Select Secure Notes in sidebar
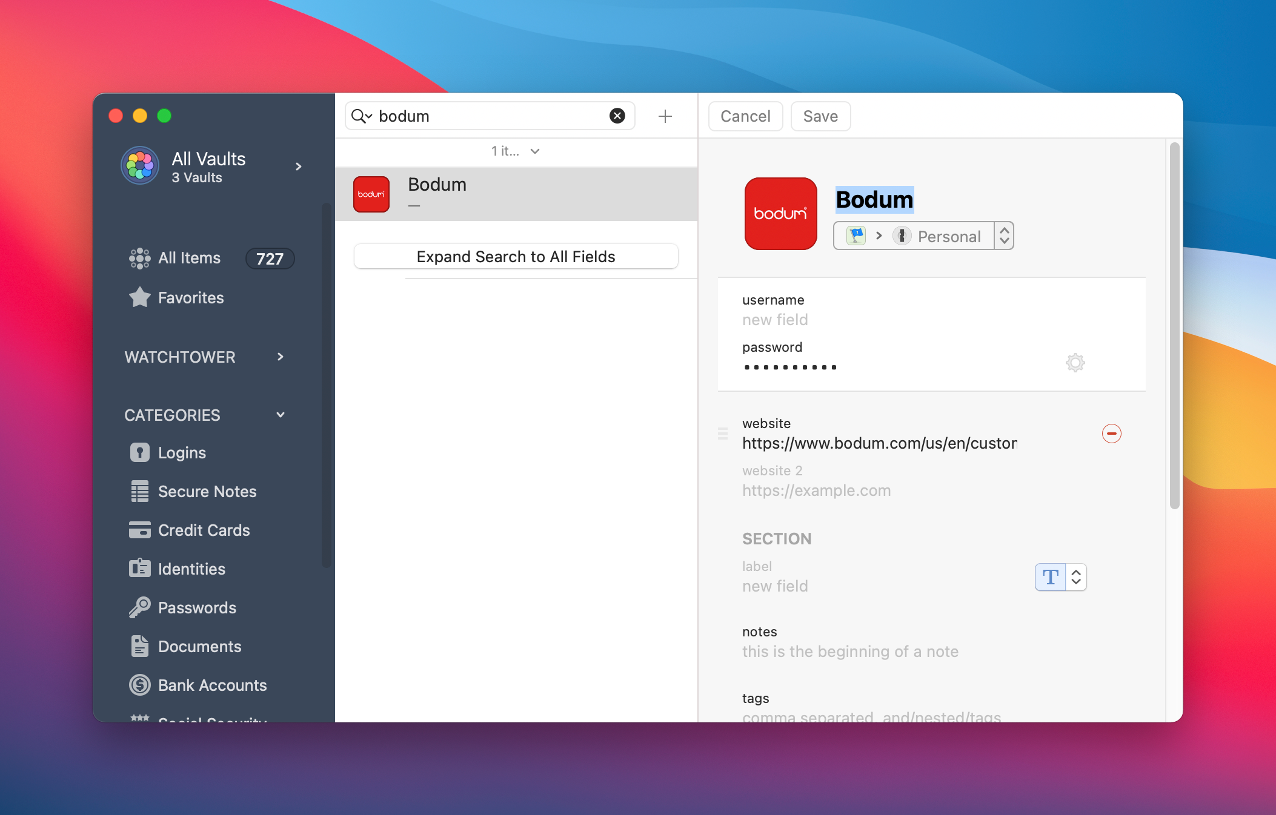Screen dimensions: 1276x815 [207, 492]
